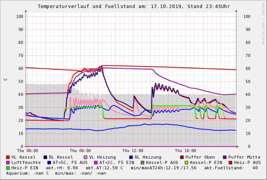Select the green Heiz-P EIN swatch
Screen dimensions: 267x180
pyautogui.click(x=8, y=168)
